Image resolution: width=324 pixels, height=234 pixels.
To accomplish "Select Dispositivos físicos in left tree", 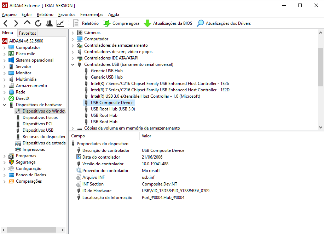I will [40, 118].
